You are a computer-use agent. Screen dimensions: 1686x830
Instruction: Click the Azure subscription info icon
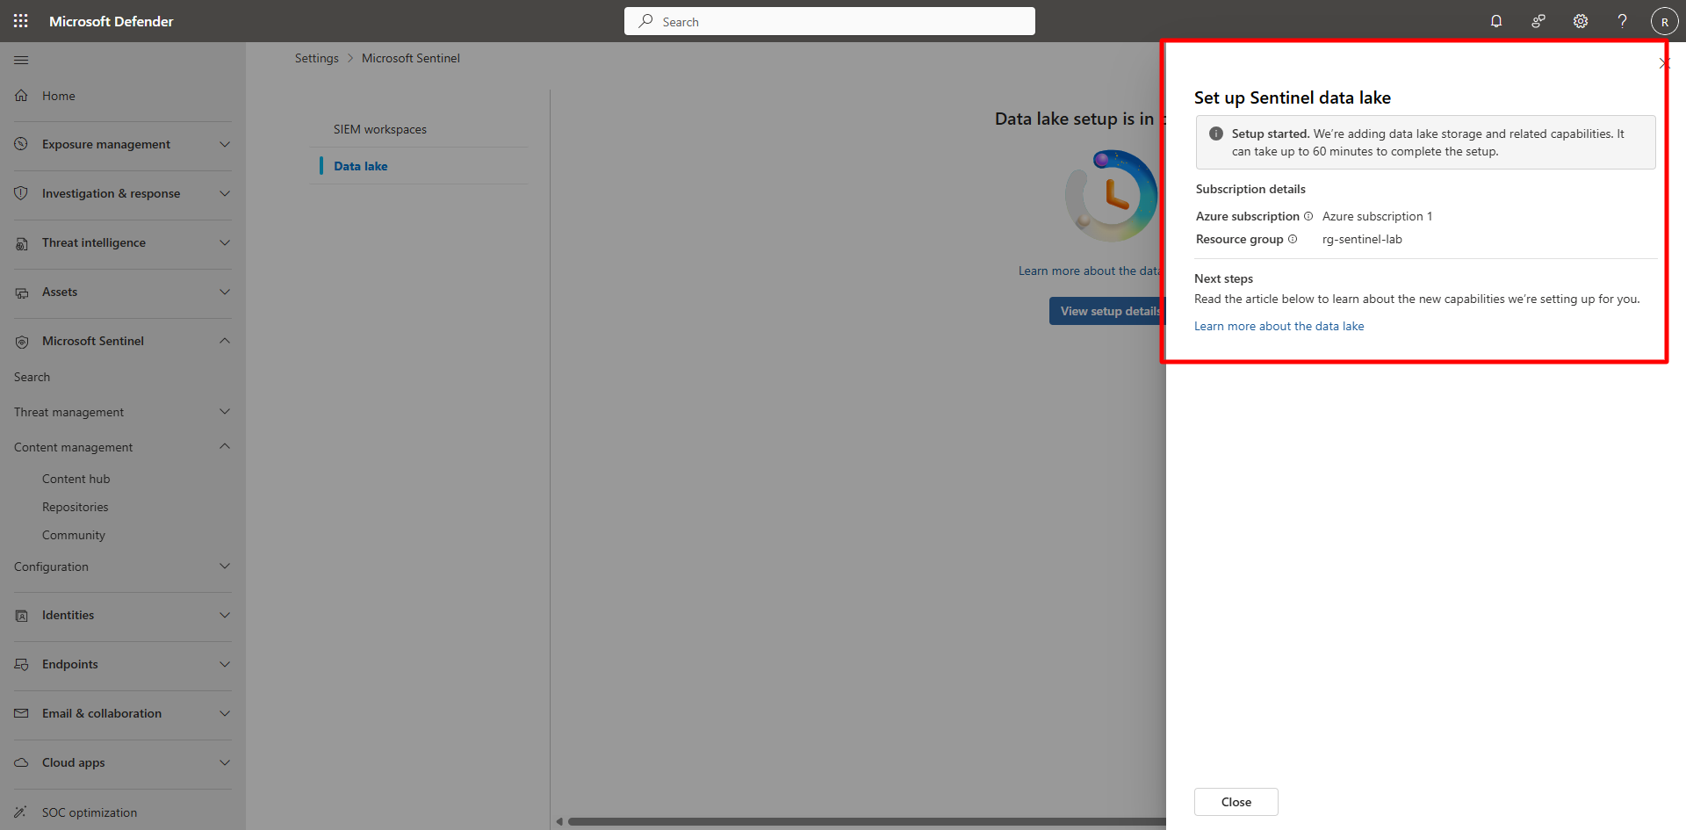[x=1308, y=216]
